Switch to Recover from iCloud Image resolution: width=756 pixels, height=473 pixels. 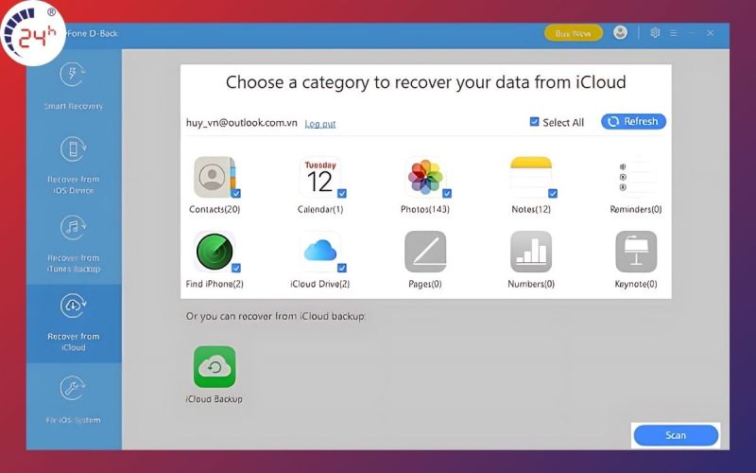click(x=74, y=323)
